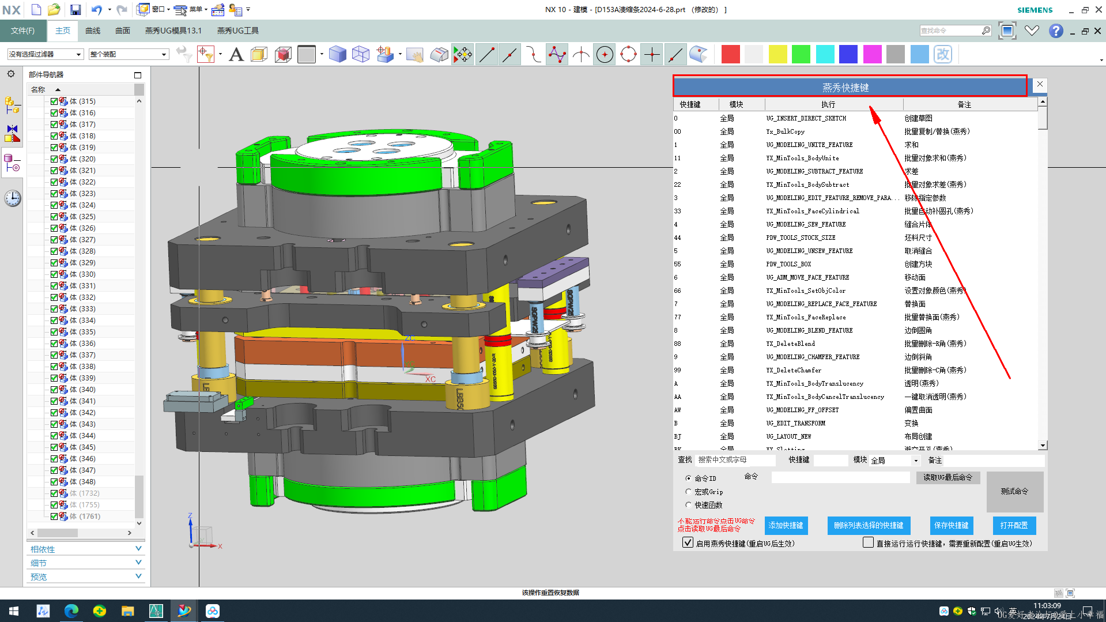Select the 宏或Grip radio button
1106x622 pixels.
(688, 492)
